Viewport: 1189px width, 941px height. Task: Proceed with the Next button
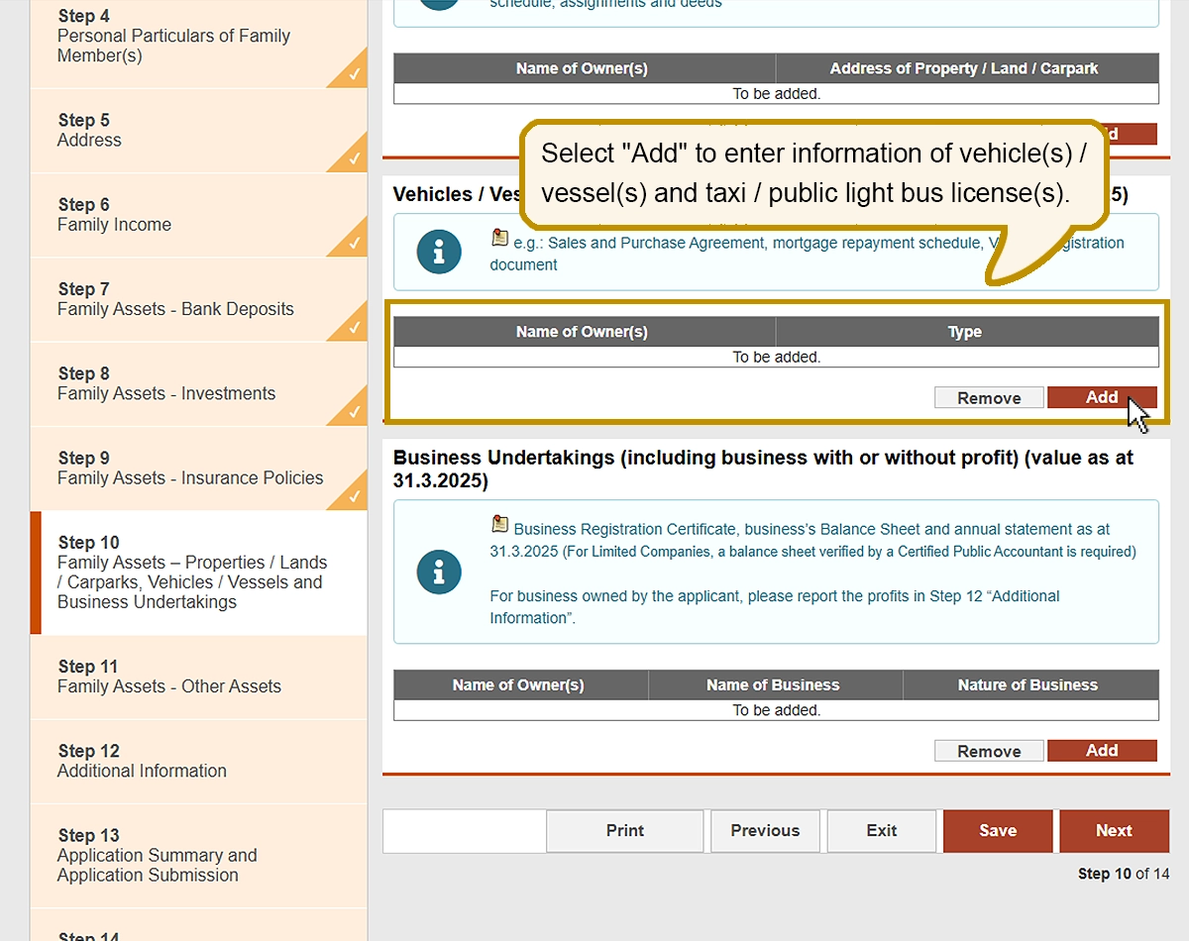(1114, 831)
